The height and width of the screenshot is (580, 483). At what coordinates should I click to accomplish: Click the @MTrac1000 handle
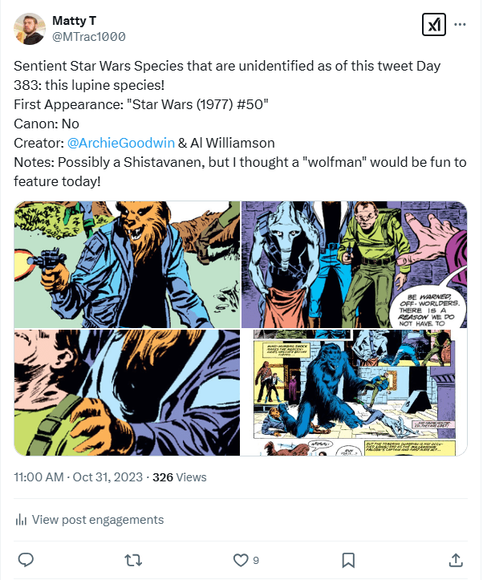point(88,37)
